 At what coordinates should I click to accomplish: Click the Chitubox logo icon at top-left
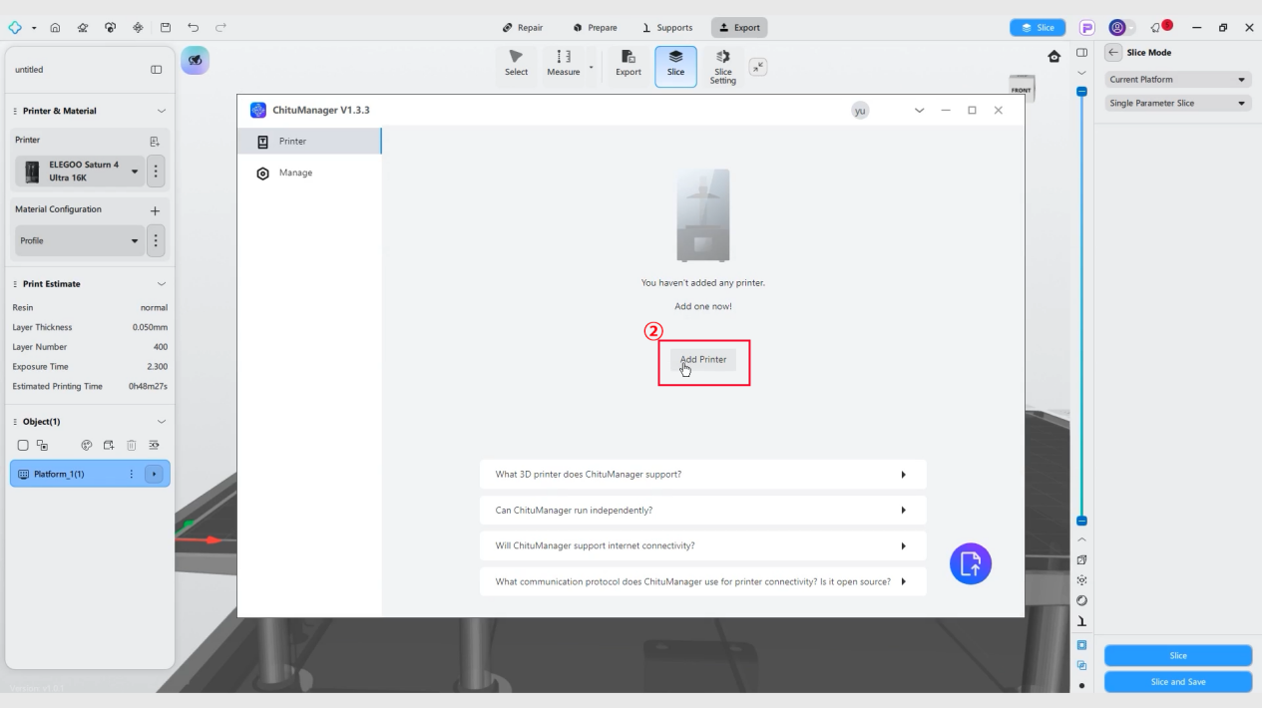pyautogui.click(x=15, y=28)
